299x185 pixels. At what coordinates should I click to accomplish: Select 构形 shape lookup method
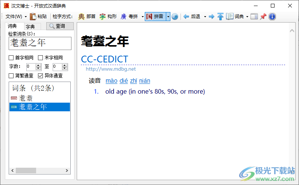click(x=108, y=17)
